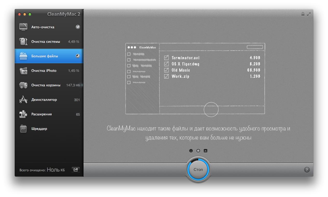Viewport: 328px width, 197px height.
Task: Zoom the window with green button
Action: click(30, 14)
